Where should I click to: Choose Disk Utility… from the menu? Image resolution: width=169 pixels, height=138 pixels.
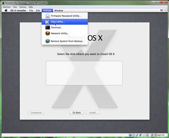[65, 22]
